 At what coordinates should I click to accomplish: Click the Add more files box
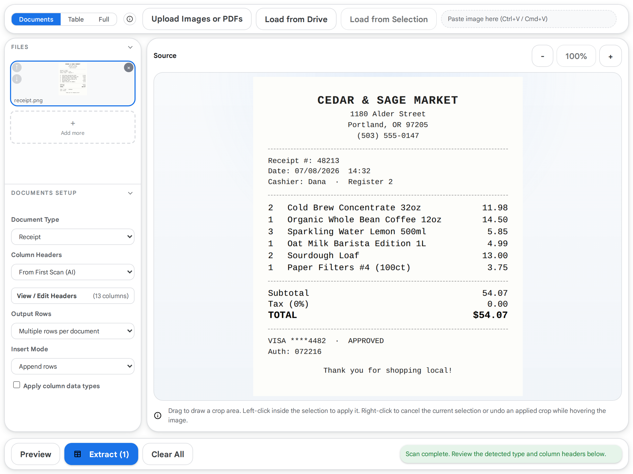coord(73,127)
